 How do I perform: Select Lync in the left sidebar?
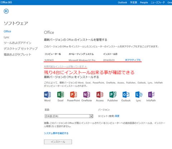6,37
